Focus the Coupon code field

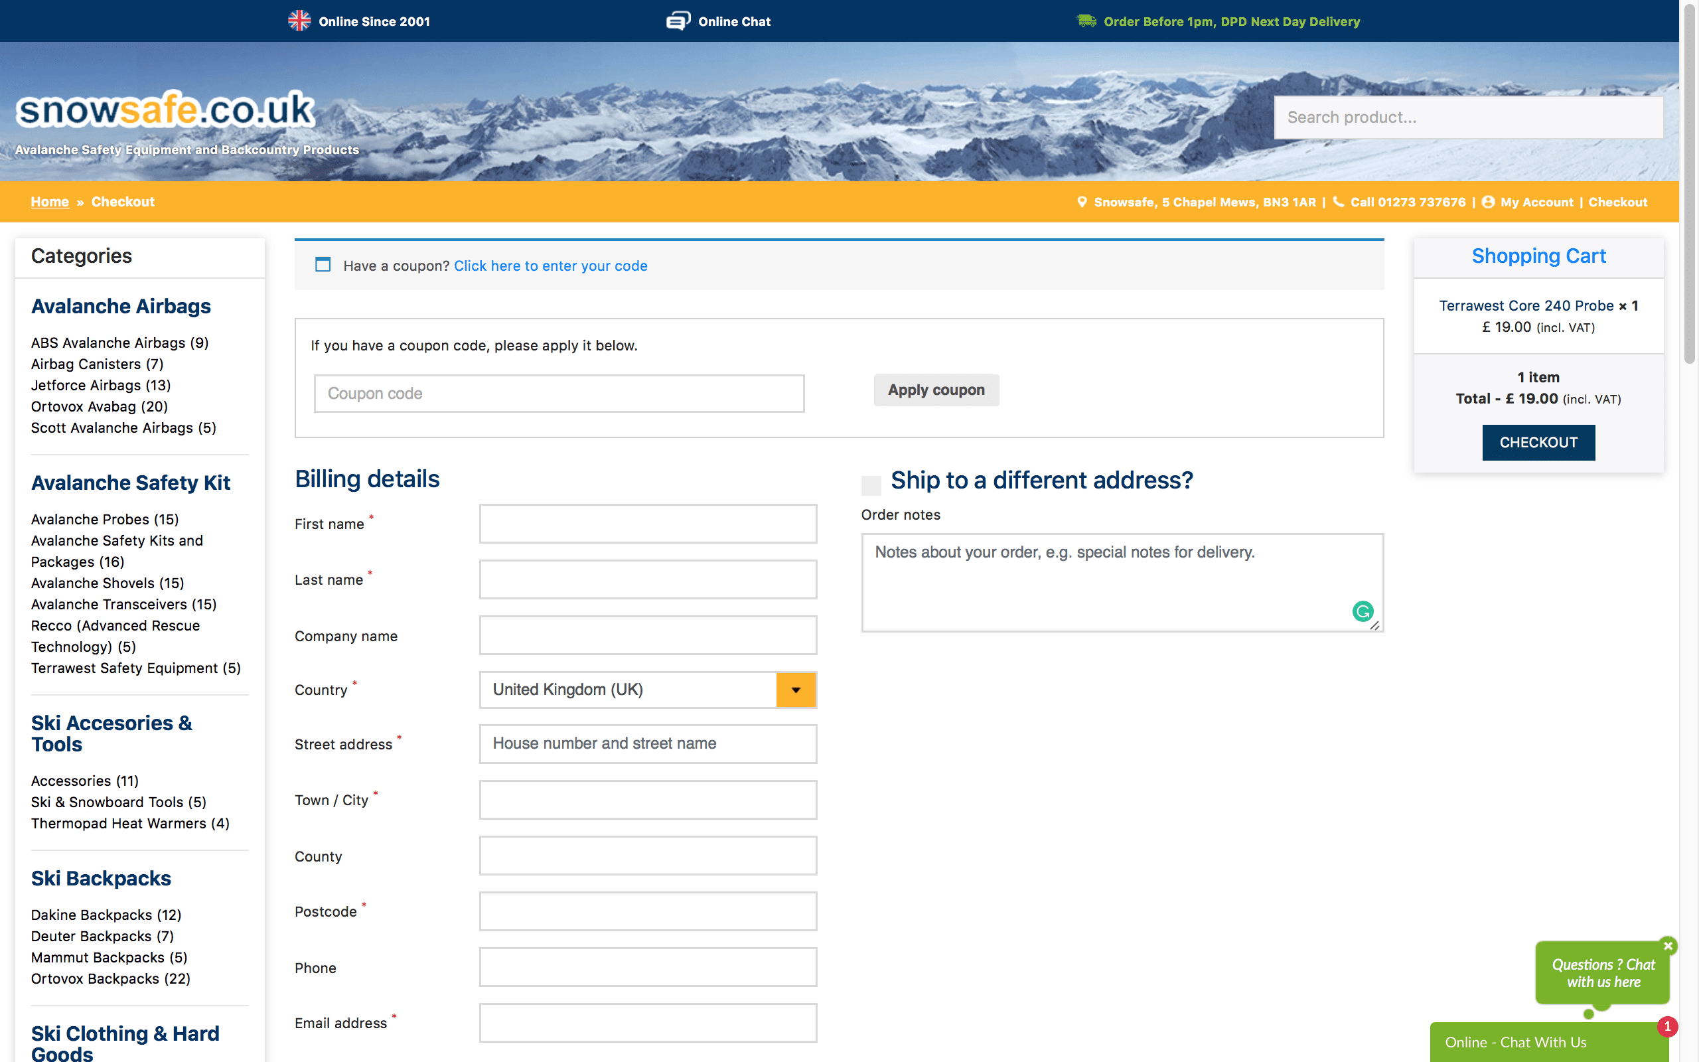pos(559,394)
